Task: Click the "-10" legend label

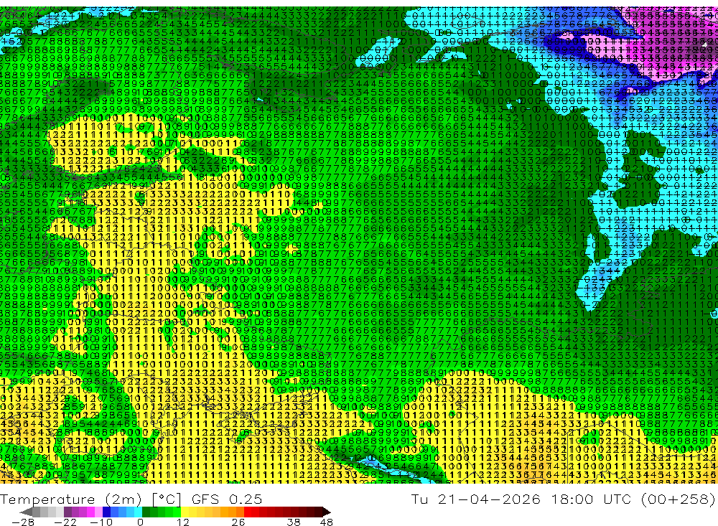Action: click(101, 522)
